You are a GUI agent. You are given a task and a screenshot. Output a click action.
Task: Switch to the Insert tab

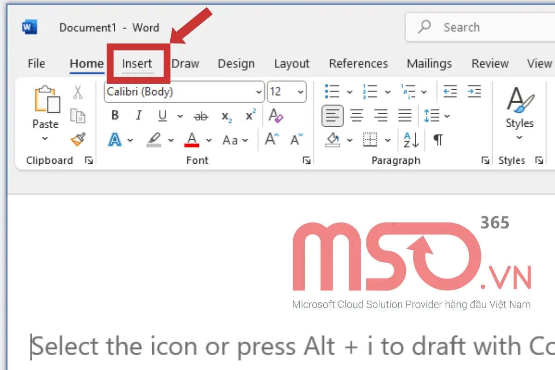tap(137, 64)
